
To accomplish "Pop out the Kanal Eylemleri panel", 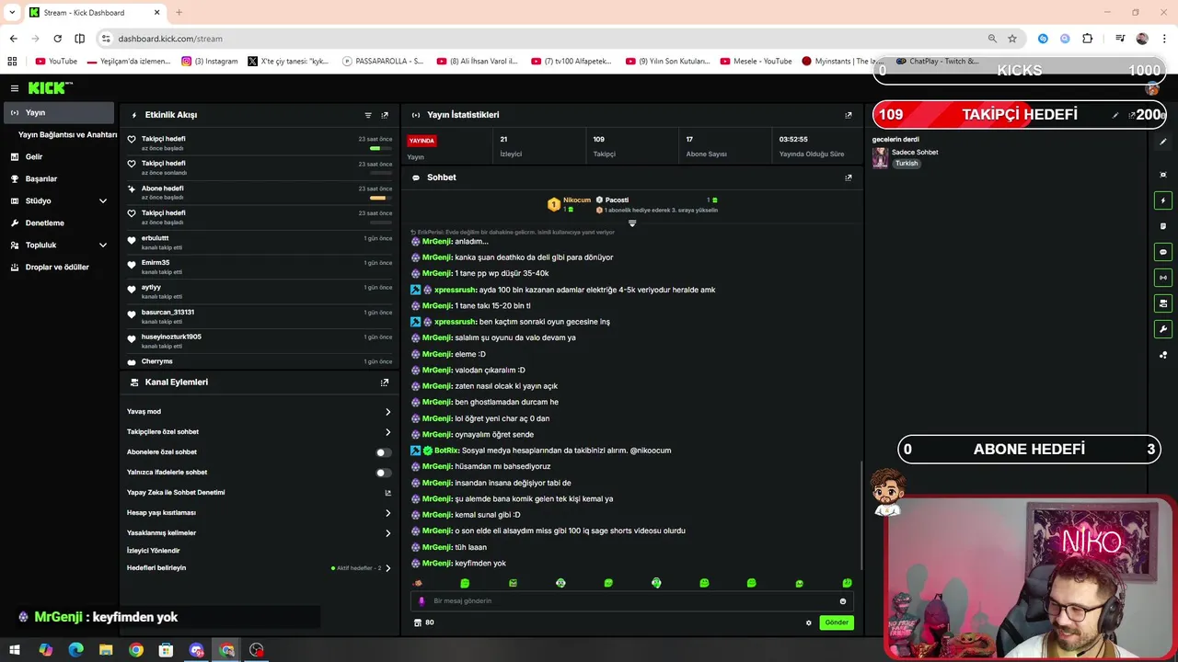I will (385, 382).
